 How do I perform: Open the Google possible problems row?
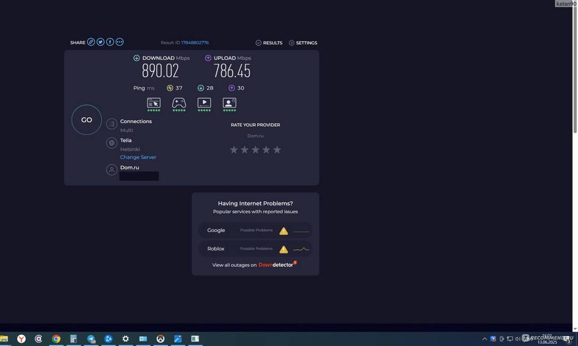tap(255, 230)
